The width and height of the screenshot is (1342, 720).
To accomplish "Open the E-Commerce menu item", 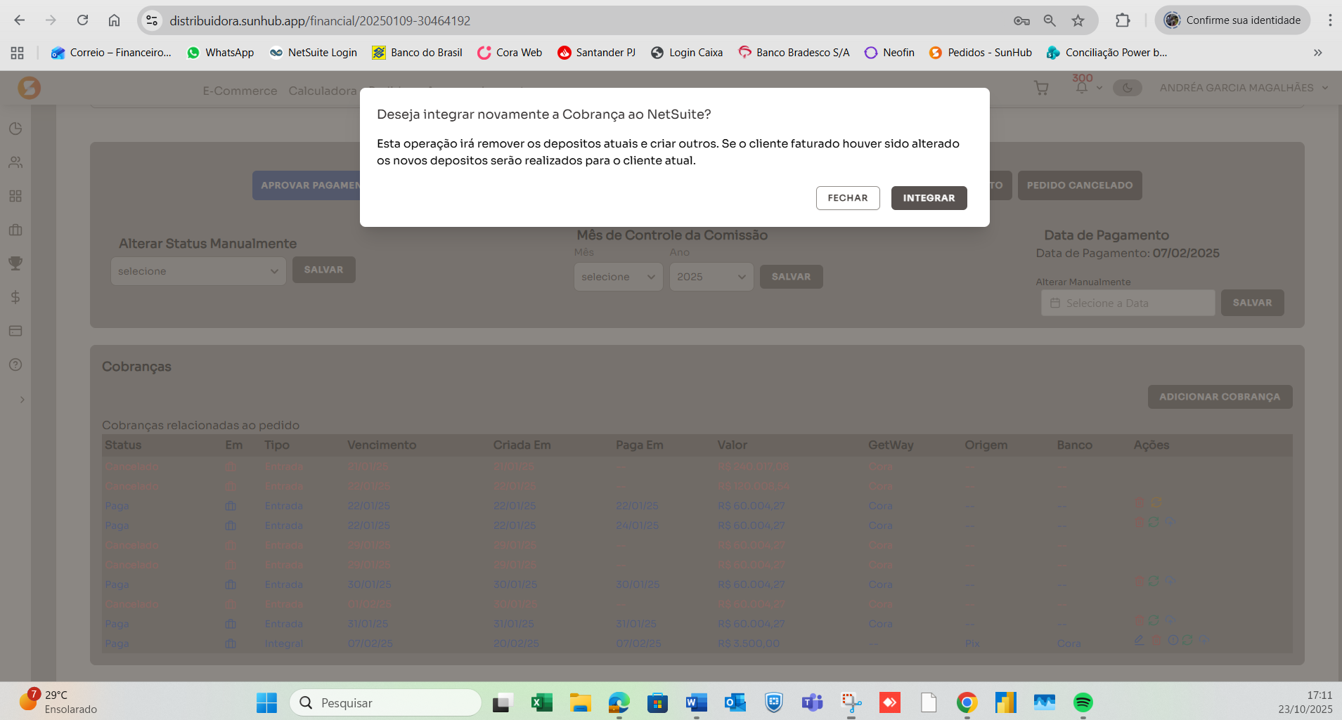I will click(x=240, y=91).
